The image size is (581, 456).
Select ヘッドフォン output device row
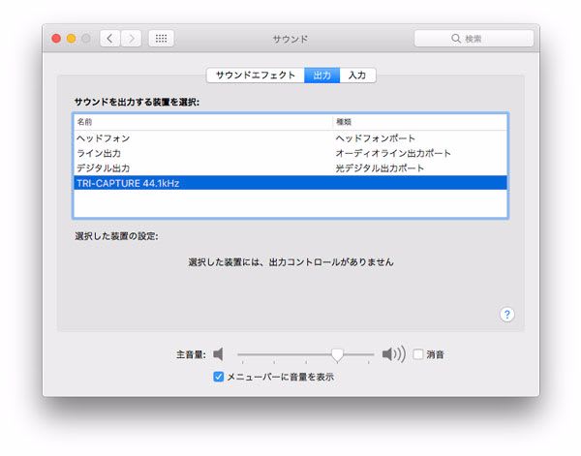(x=290, y=138)
